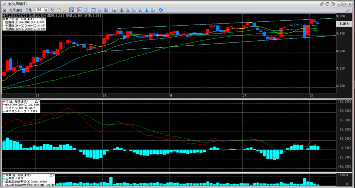Pick the pencil drawing tool
Image resolution: width=355 pixels, height=188 pixels.
[x=65, y=10]
